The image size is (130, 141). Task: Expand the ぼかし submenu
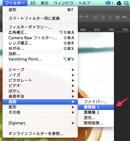tap(40, 91)
